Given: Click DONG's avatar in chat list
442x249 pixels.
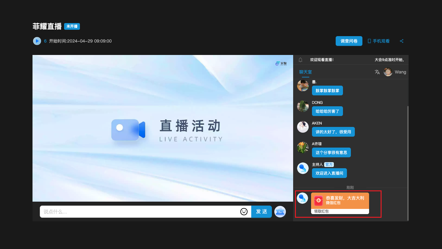Looking at the screenshot, I should click(303, 106).
